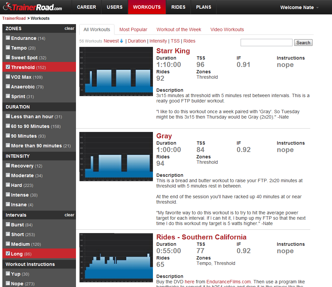Switch to Workout of the Week tab
Viewport: 332px width, 287px height.
tap(179, 29)
